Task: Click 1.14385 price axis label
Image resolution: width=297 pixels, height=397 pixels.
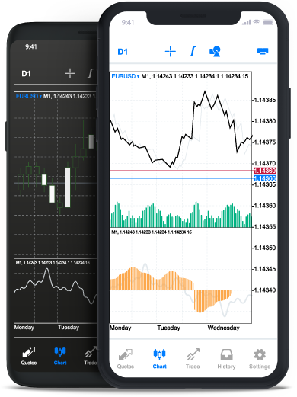Action: [x=265, y=100]
